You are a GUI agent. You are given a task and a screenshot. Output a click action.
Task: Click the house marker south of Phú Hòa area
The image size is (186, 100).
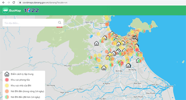(104, 68)
